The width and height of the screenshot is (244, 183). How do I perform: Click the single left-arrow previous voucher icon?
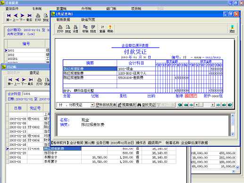point(192,105)
